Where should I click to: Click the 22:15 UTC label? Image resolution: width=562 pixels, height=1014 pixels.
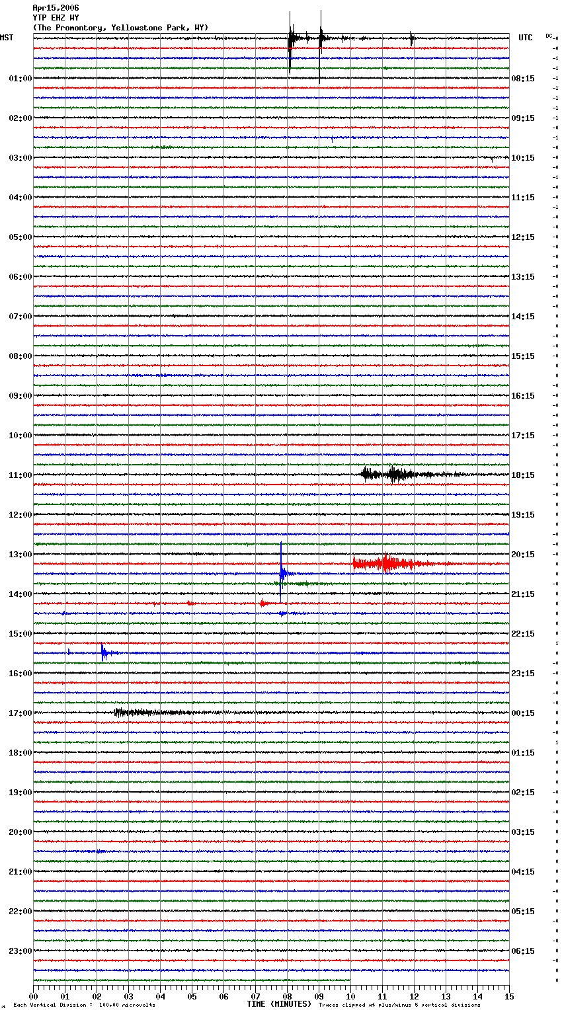[523, 634]
